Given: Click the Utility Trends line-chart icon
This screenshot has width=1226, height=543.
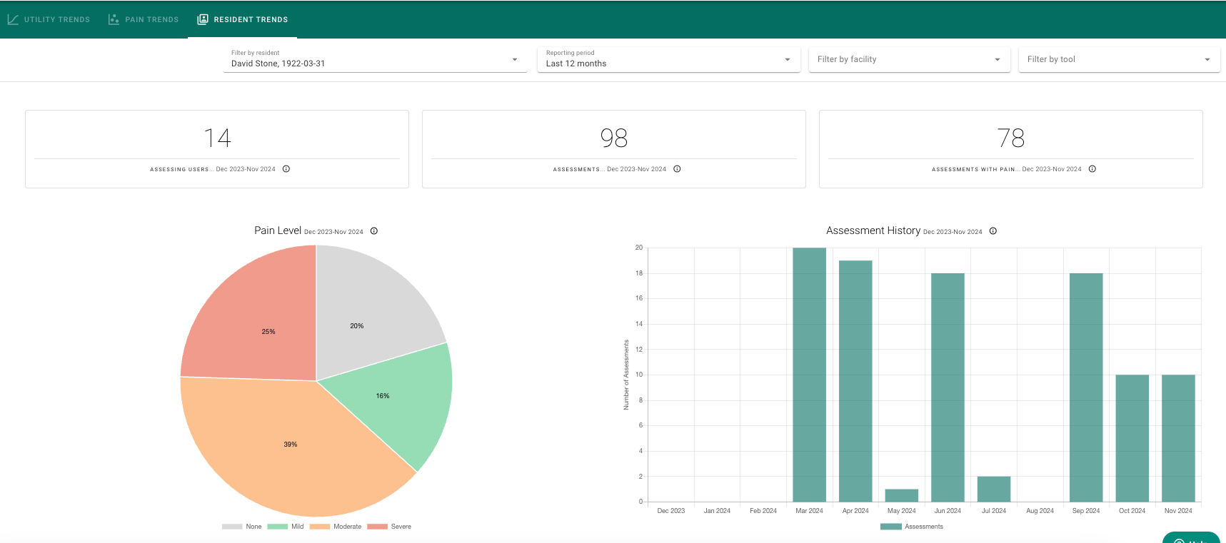Looking at the screenshot, I should click(13, 19).
